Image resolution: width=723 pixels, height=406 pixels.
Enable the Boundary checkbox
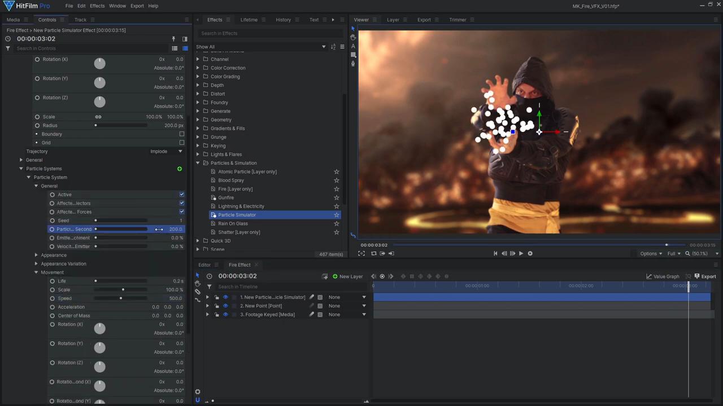(182, 134)
